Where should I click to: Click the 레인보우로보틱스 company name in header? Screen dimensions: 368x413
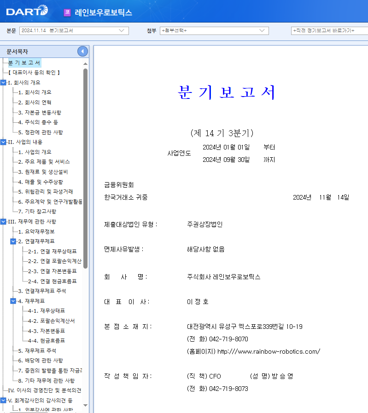(103, 12)
